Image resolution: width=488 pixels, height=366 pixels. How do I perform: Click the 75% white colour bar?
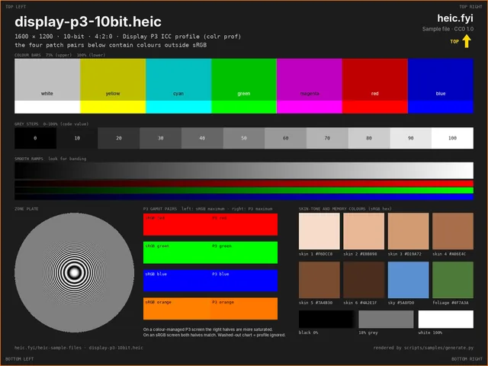[x=47, y=79]
